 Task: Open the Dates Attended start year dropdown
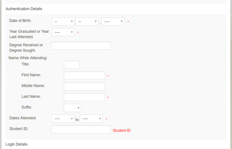63,119
